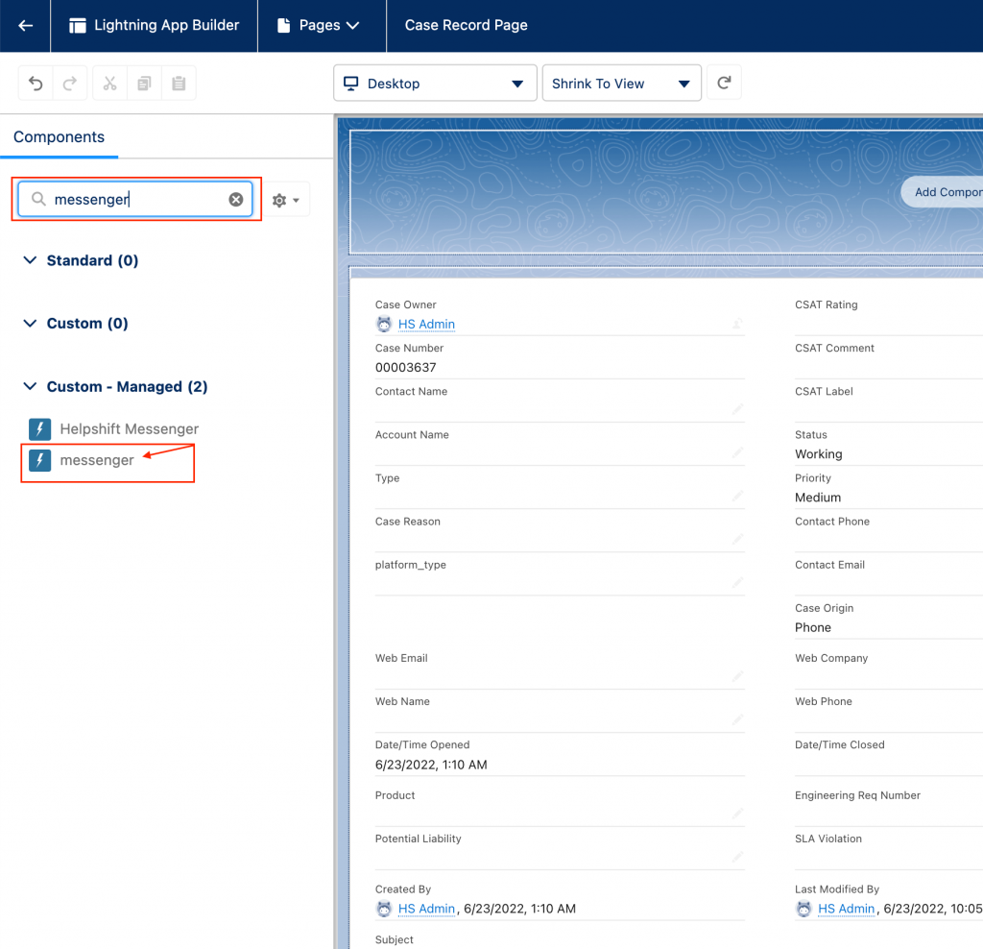The height and width of the screenshot is (949, 983).
Task: Click the redo icon
Action: (70, 84)
